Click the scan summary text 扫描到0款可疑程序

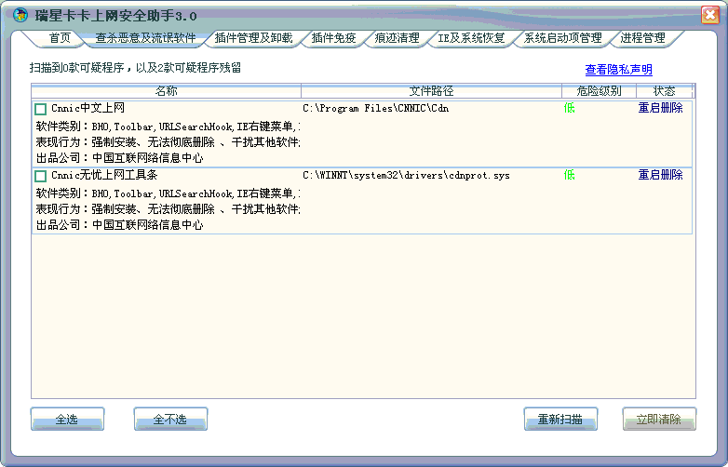76,68
